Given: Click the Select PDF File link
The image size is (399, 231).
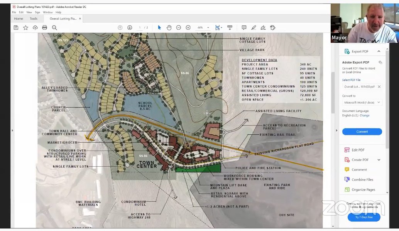Looking at the screenshot, I should [351, 80].
